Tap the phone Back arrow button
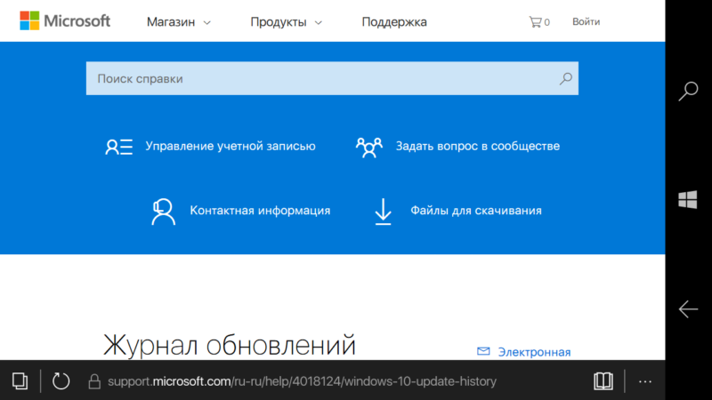The height and width of the screenshot is (400, 712). (688, 309)
